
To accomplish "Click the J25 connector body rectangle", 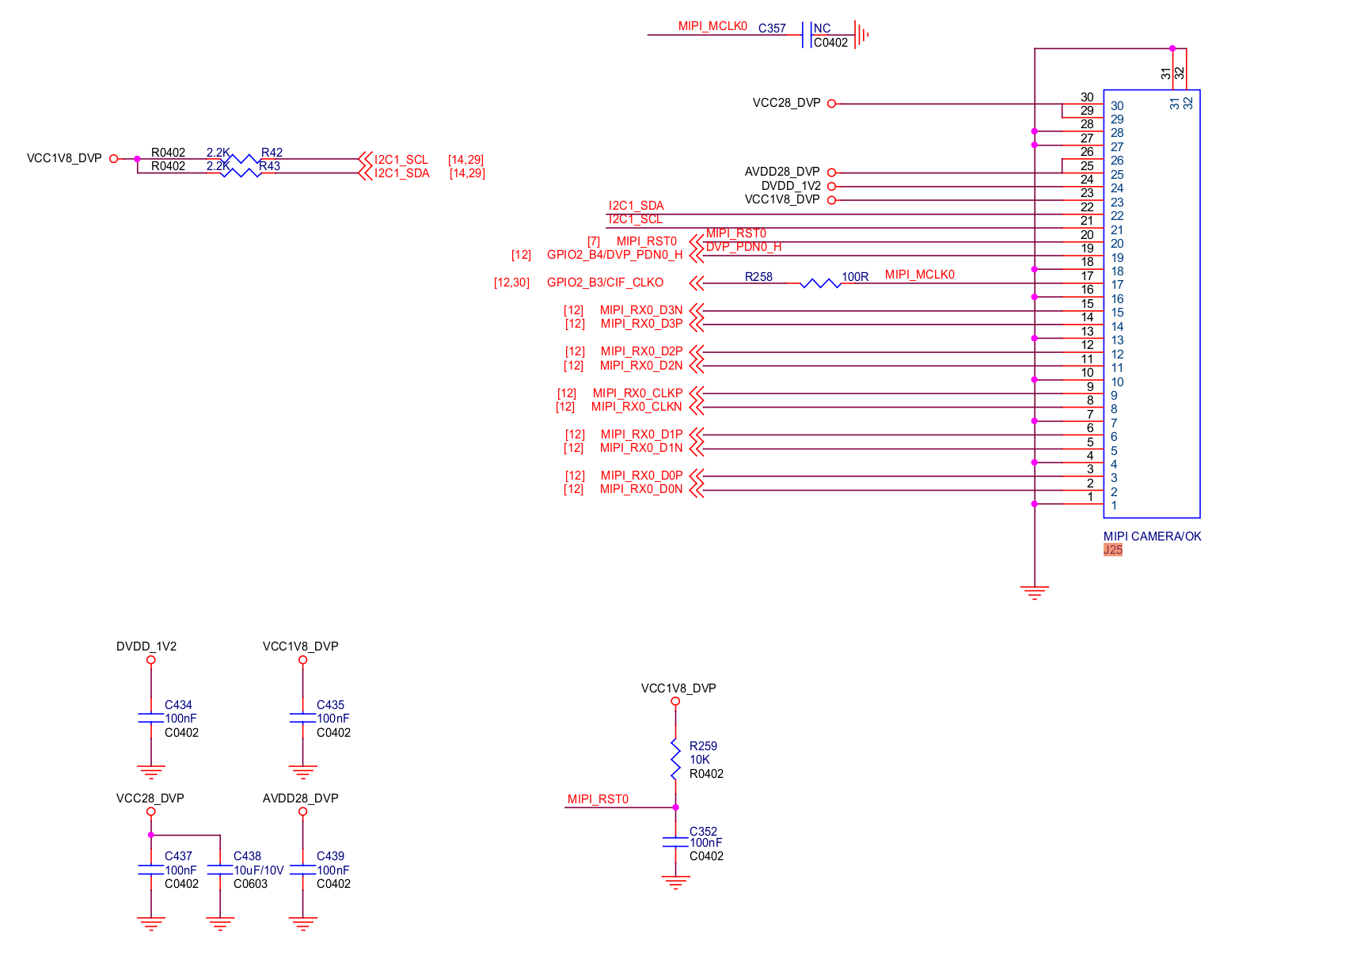I will point(1152,304).
